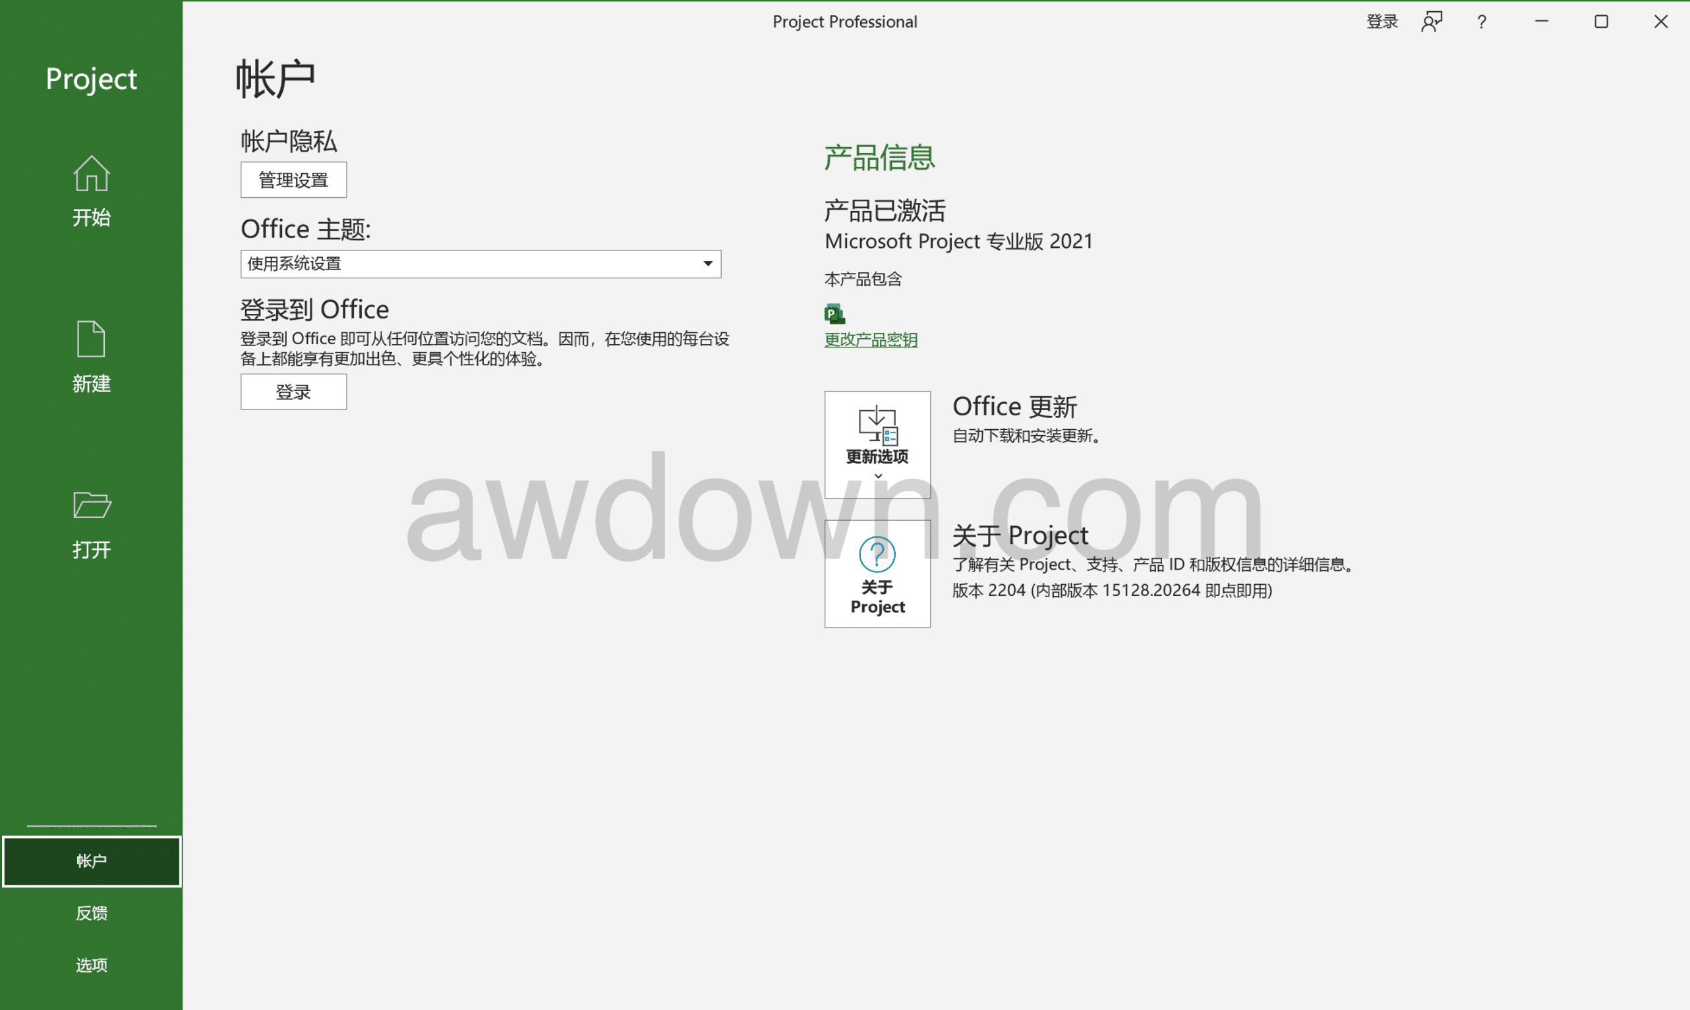The width and height of the screenshot is (1690, 1010).
Task: Click the question mark help icon
Action: [x=1482, y=22]
